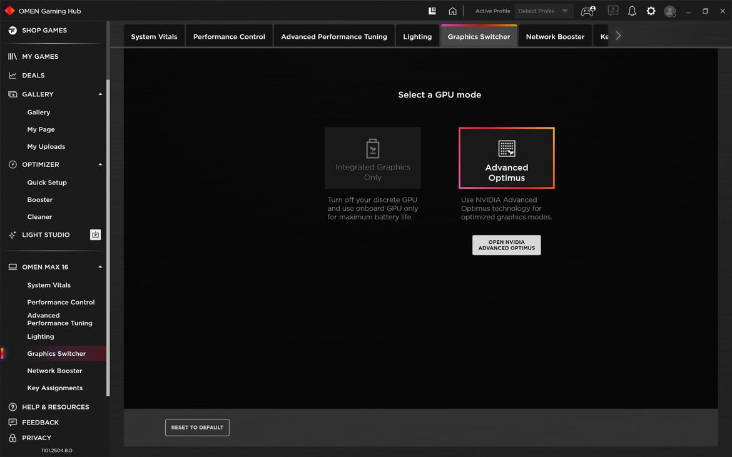Image resolution: width=732 pixels, height=457 pixels.
Task: Collapse the Optimizer section arrow
Action: click(100, 164)
